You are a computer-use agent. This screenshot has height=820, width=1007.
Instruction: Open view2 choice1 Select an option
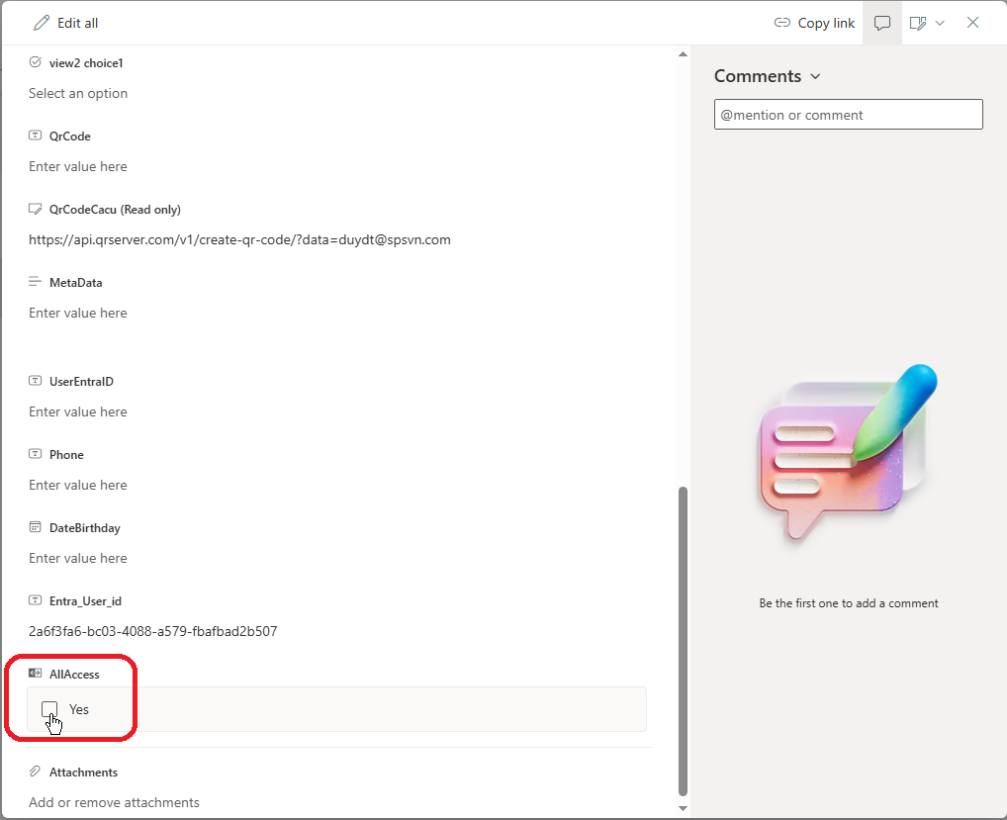pyautogui.click(x=78, y=93)
